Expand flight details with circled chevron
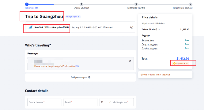 132,27
